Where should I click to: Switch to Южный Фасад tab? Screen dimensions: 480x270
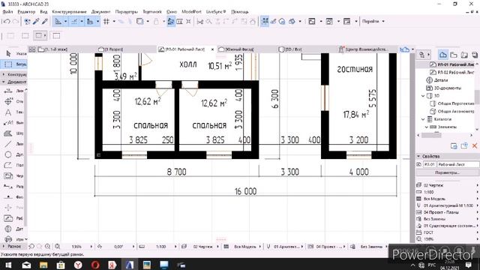(240, 49)
